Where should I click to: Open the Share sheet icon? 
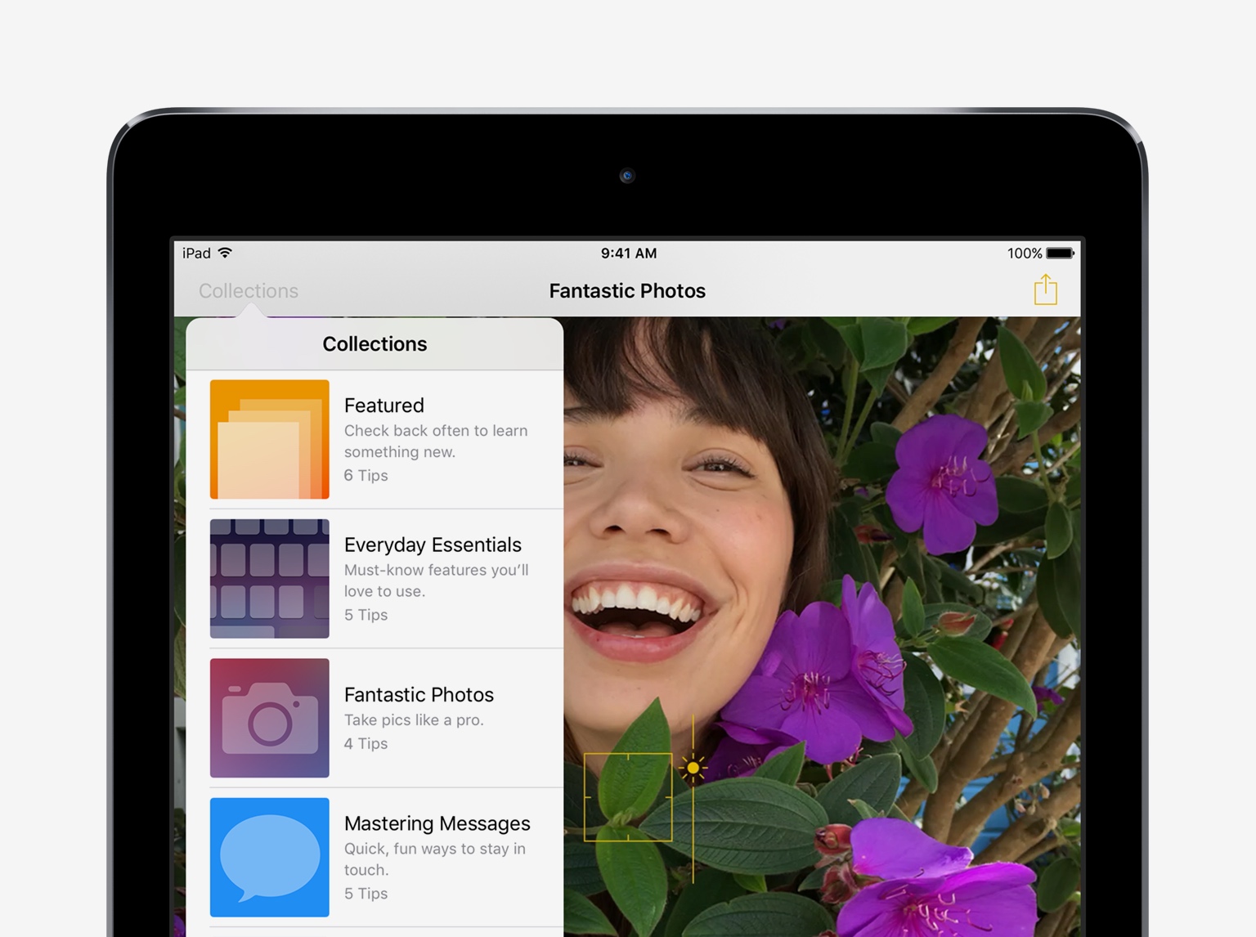1045,290
